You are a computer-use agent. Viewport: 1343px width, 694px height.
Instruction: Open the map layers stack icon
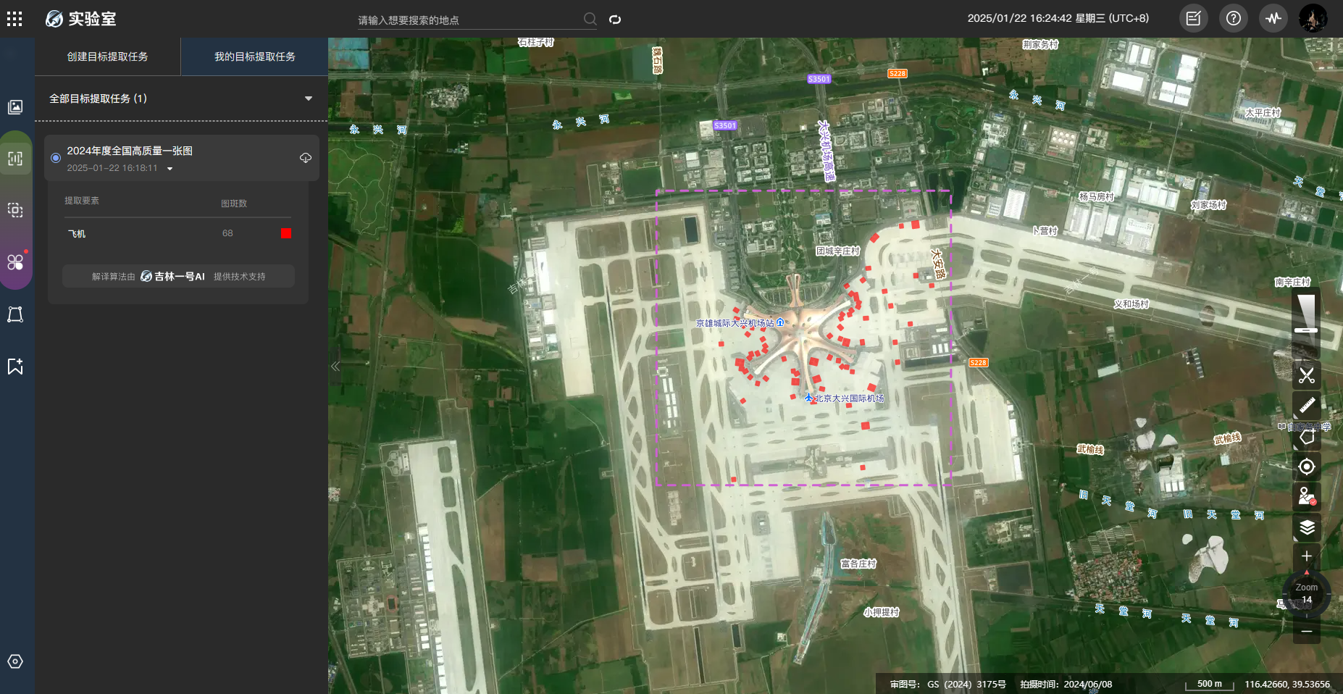pyautogui.click(x=1306, y=527)
